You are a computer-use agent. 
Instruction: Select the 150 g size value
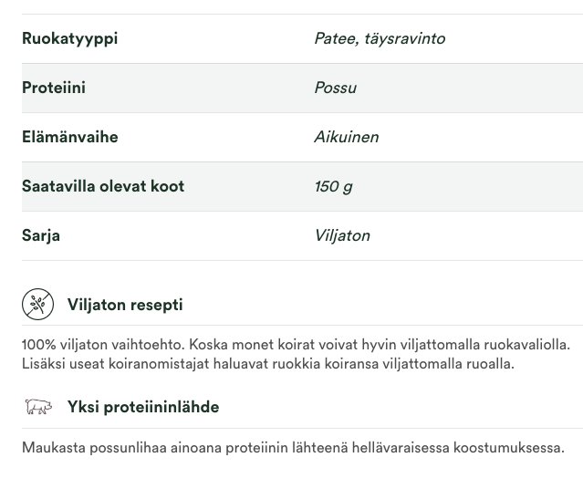click(x=333, y=187)
